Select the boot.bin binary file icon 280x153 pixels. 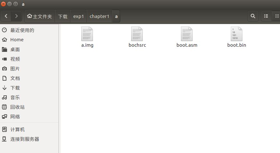(x=237, y=34)
